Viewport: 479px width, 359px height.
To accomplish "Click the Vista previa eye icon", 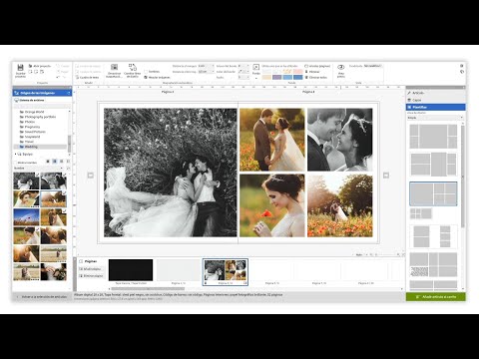I will (x=341, y=67).
